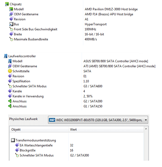162x167 pixels.
Task: Click the AMD Pavilion DM1Z-3000 Host bridge value
Action: point(111,9)
